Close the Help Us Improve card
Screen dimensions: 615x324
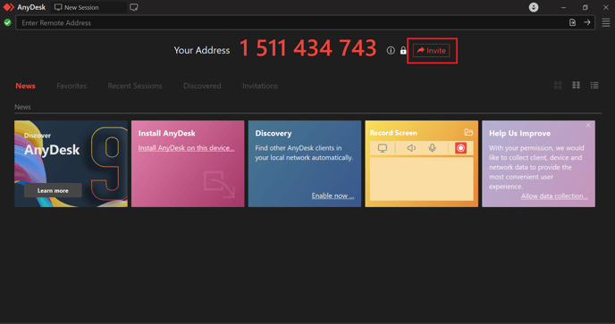pos(588,125)
